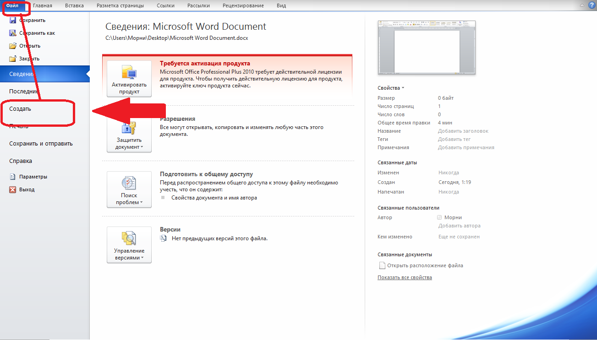Expand the Свойства properties dropdown
The image size is (597, 340).
click(x=391, y=88)
